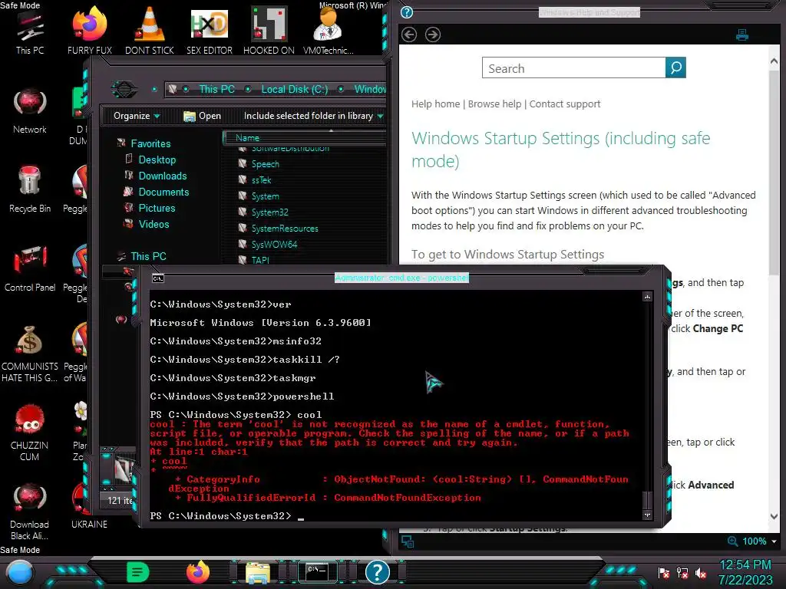Open the Control Panel desktop icon
786x589 pixels.
click(30, 268)
